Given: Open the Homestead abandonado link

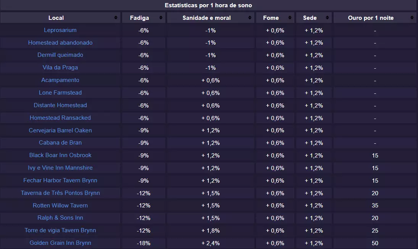Looking at the screenshot, I should (x=60, y=43).
